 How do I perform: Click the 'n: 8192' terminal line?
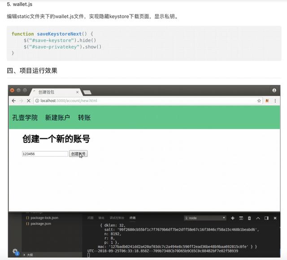[113, 234]
